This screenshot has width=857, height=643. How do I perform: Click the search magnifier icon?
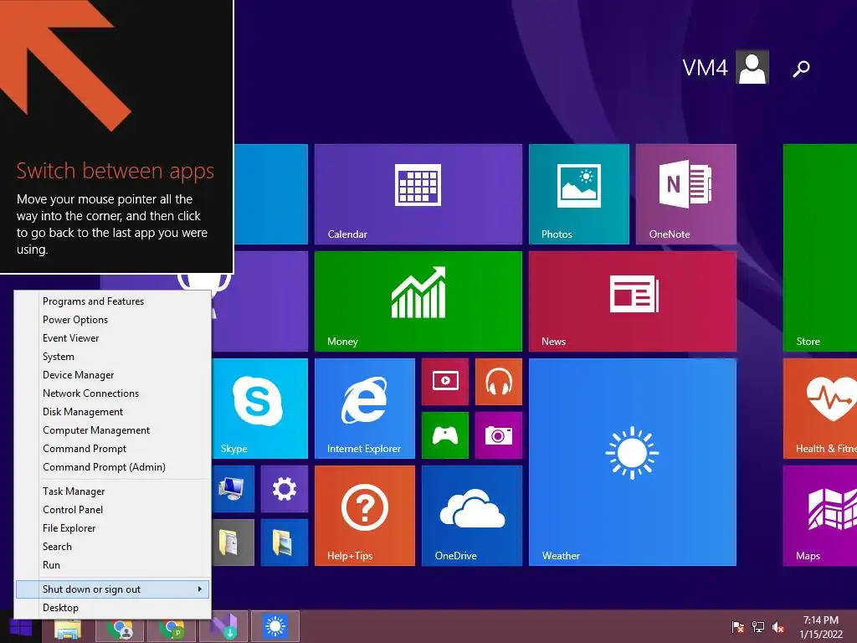click(x=801, y=69)
